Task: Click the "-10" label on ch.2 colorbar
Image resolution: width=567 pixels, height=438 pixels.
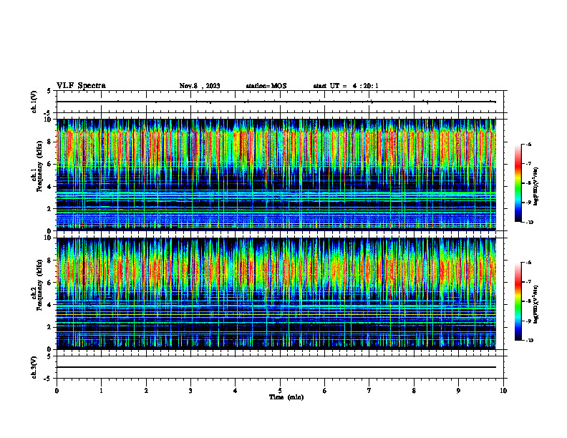Action: pyautogui.click(x=530, y=341)
